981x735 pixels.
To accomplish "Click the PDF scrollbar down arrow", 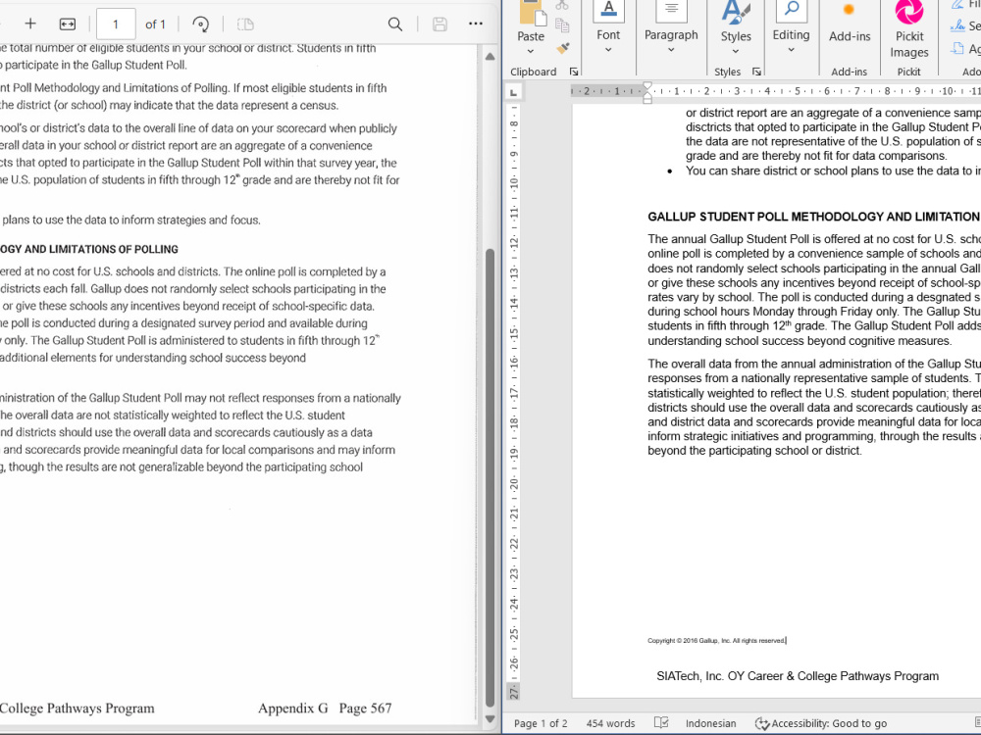I will (490, 719).
